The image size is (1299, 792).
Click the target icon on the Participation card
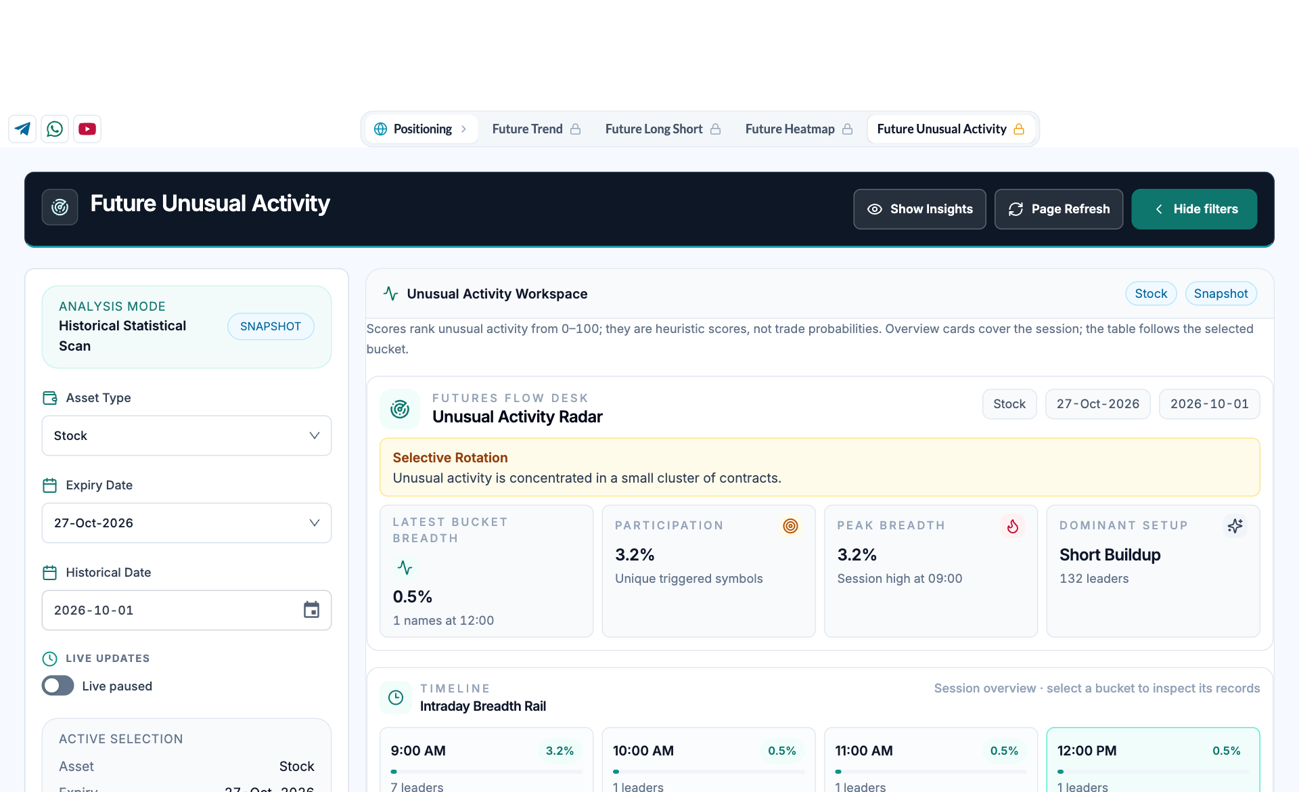tap(790, 526)
